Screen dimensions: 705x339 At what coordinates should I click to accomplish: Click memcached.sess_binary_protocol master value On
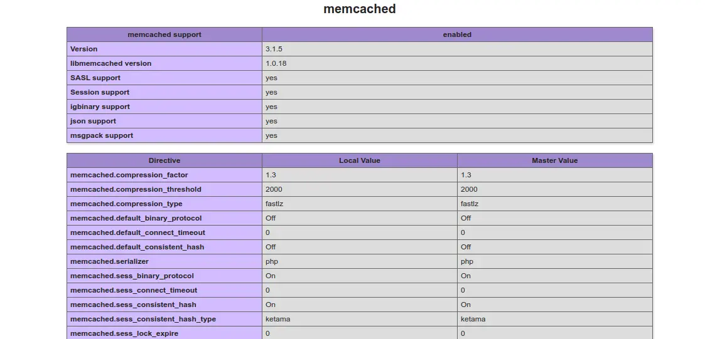(466, 276)
